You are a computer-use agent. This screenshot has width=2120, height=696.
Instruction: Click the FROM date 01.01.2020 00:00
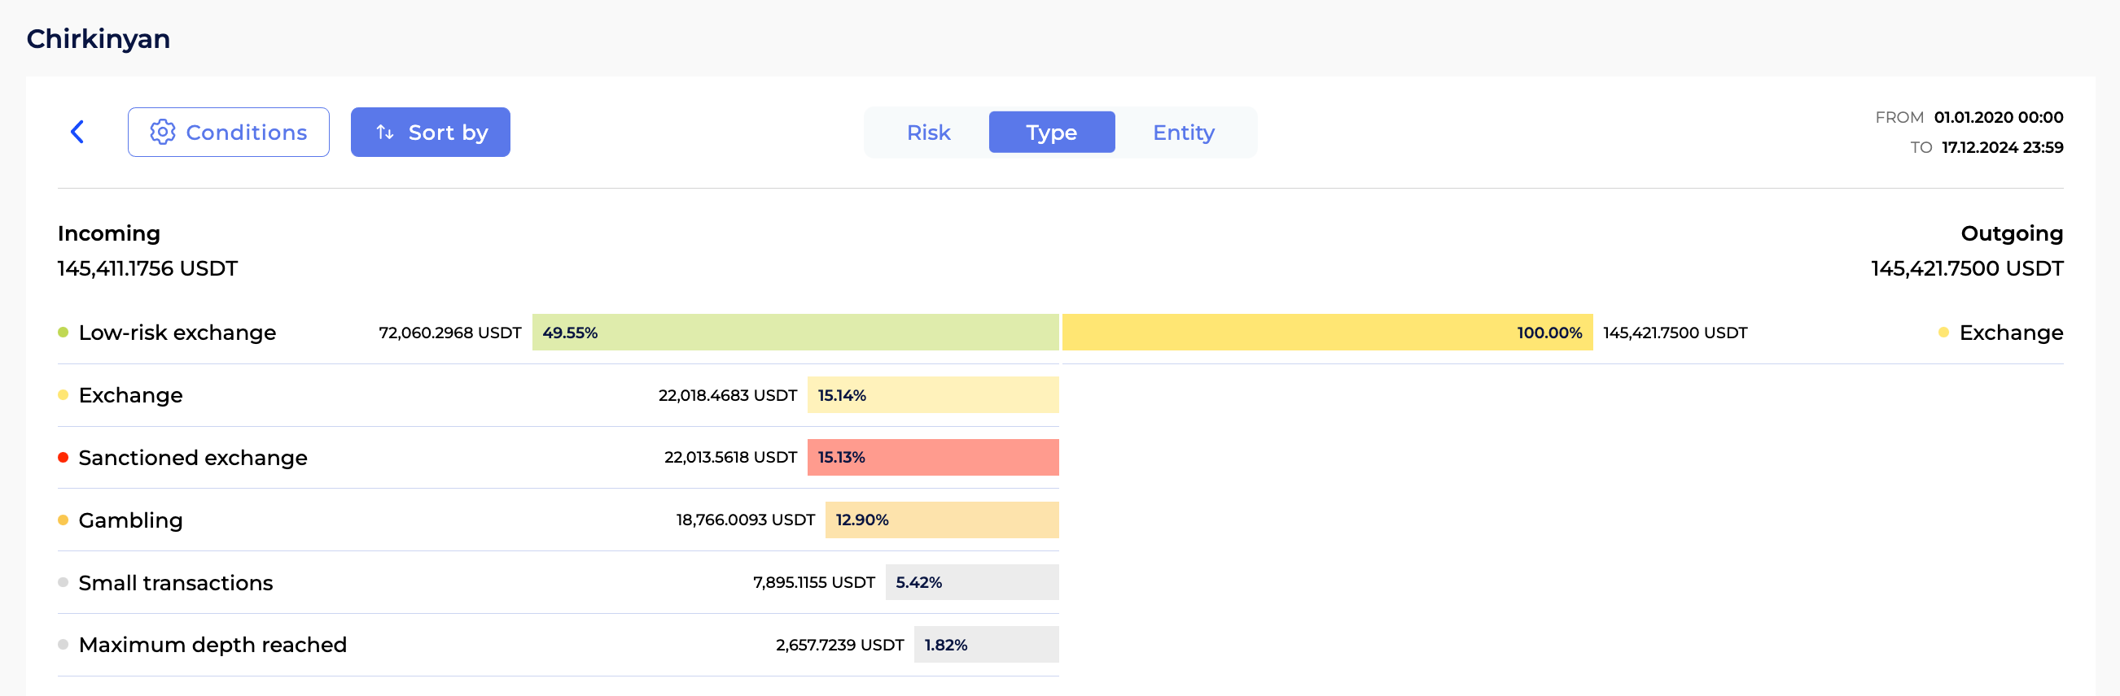click(1997, 118)
